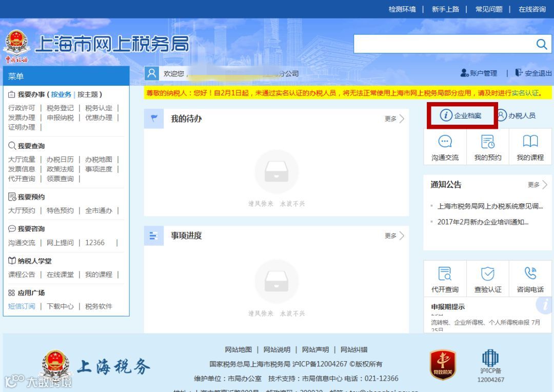Open 政策法规 under 我要查询
The image size is (554, 392).
[x=60, y=169]
